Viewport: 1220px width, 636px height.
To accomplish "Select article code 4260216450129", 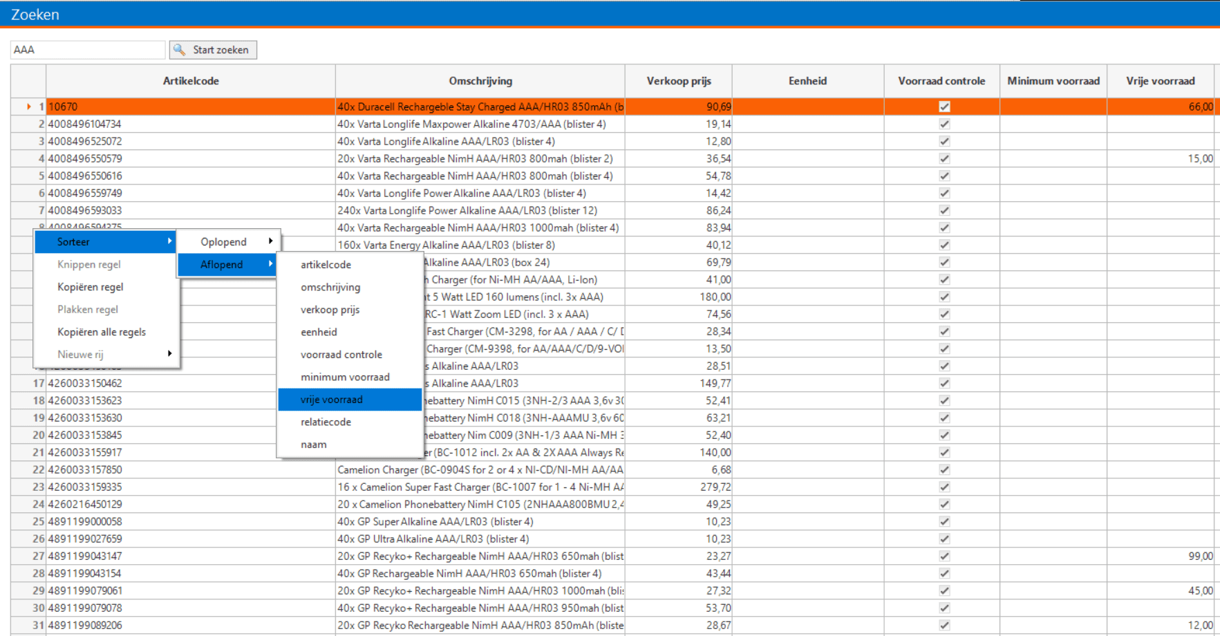I will click(x=191, y=504).
